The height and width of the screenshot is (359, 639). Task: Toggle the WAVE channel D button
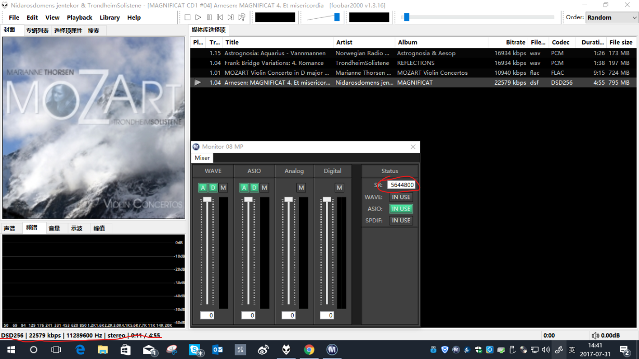pyautogui.click(x=213, y=188)
